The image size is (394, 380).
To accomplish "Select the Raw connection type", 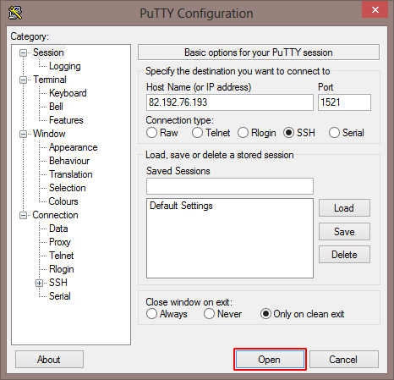I will pyautogui.click(x=151, y=133).
